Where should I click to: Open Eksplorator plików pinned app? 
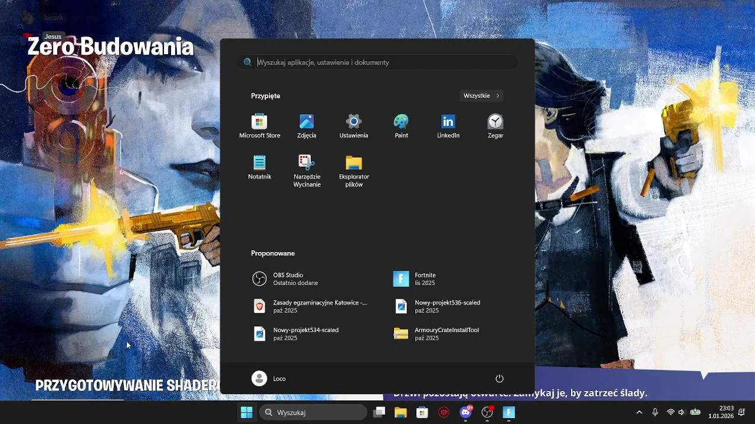click(x=354, y=171)
